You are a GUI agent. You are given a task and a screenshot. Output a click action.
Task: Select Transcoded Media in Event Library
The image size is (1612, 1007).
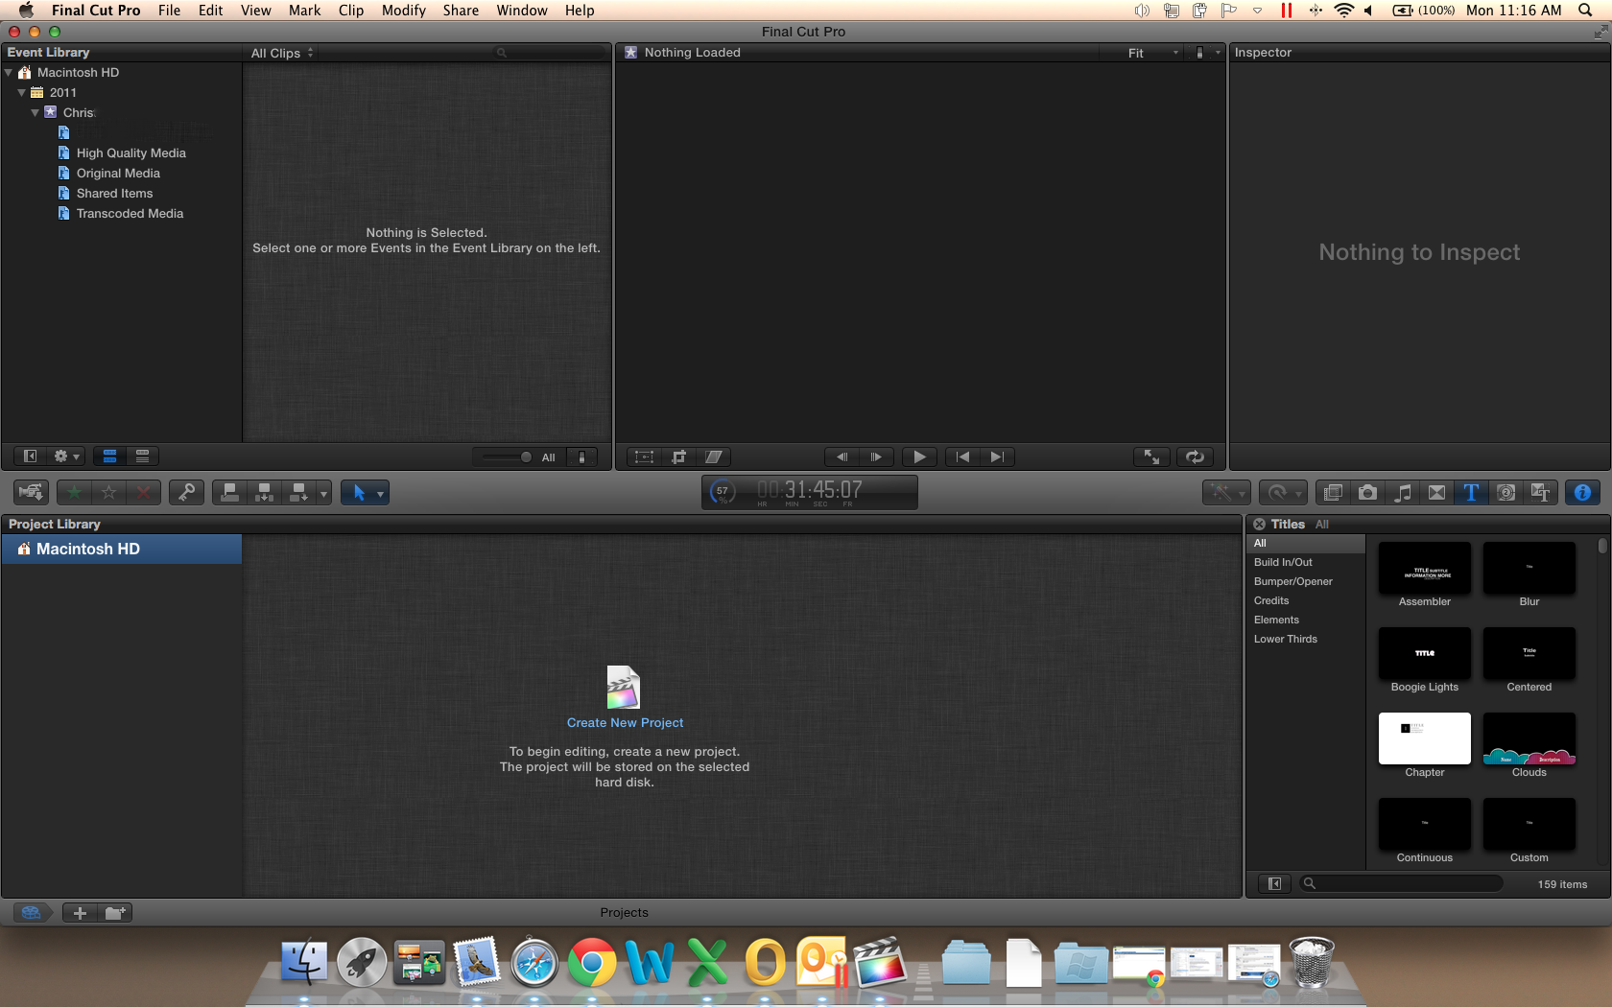click(130, 213)
